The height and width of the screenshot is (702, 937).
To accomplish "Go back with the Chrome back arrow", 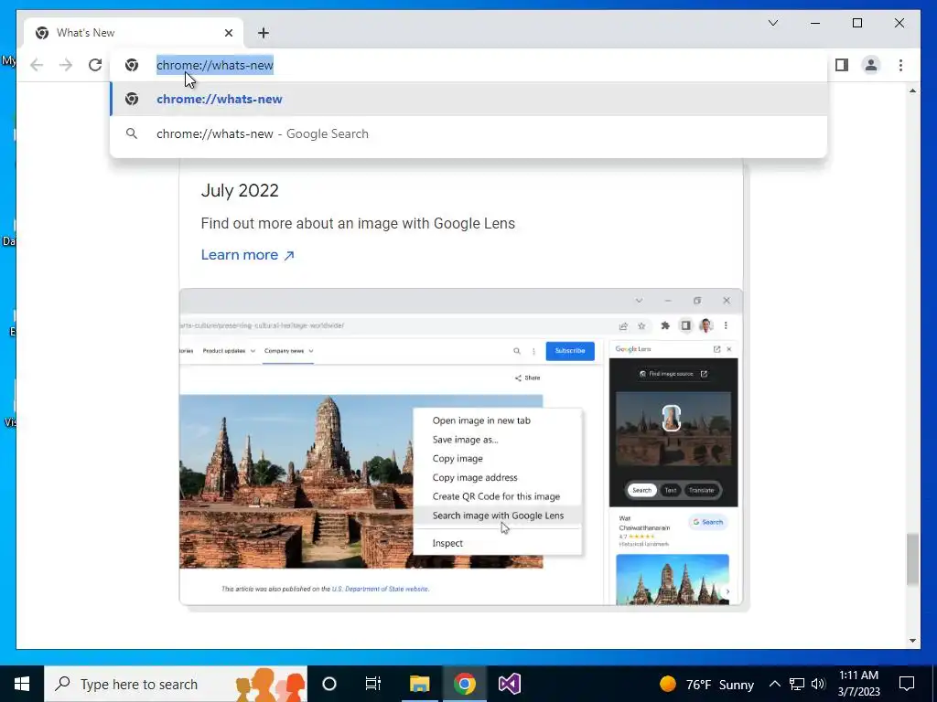I will point(37,65).
